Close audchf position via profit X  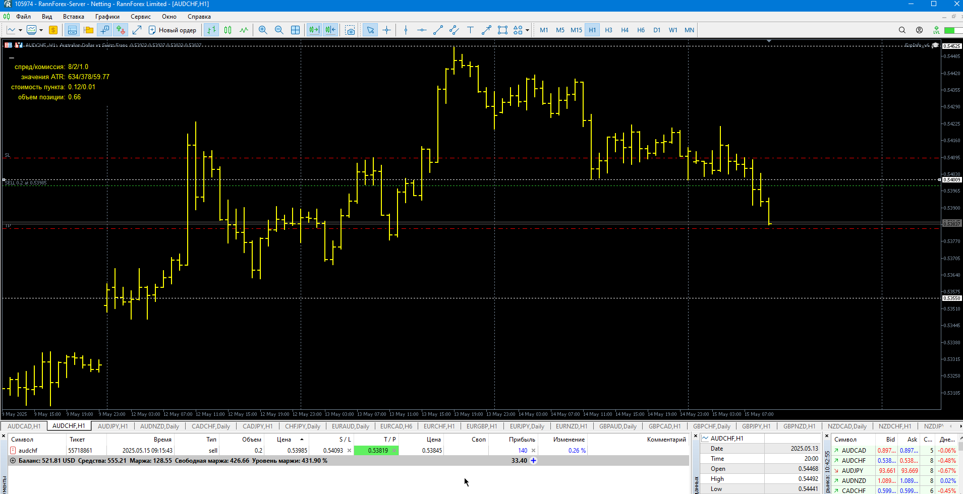pyautogui.click(x=533, y=451)
